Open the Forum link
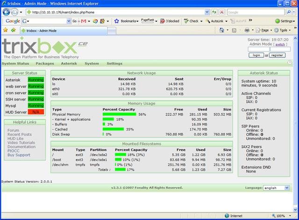The width and height of the screenshot is (299, 220). pos(14,131)
